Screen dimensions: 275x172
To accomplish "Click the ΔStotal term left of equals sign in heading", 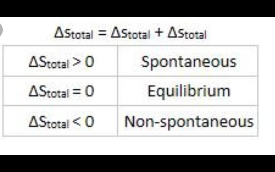I will click(x=74, y=34).
